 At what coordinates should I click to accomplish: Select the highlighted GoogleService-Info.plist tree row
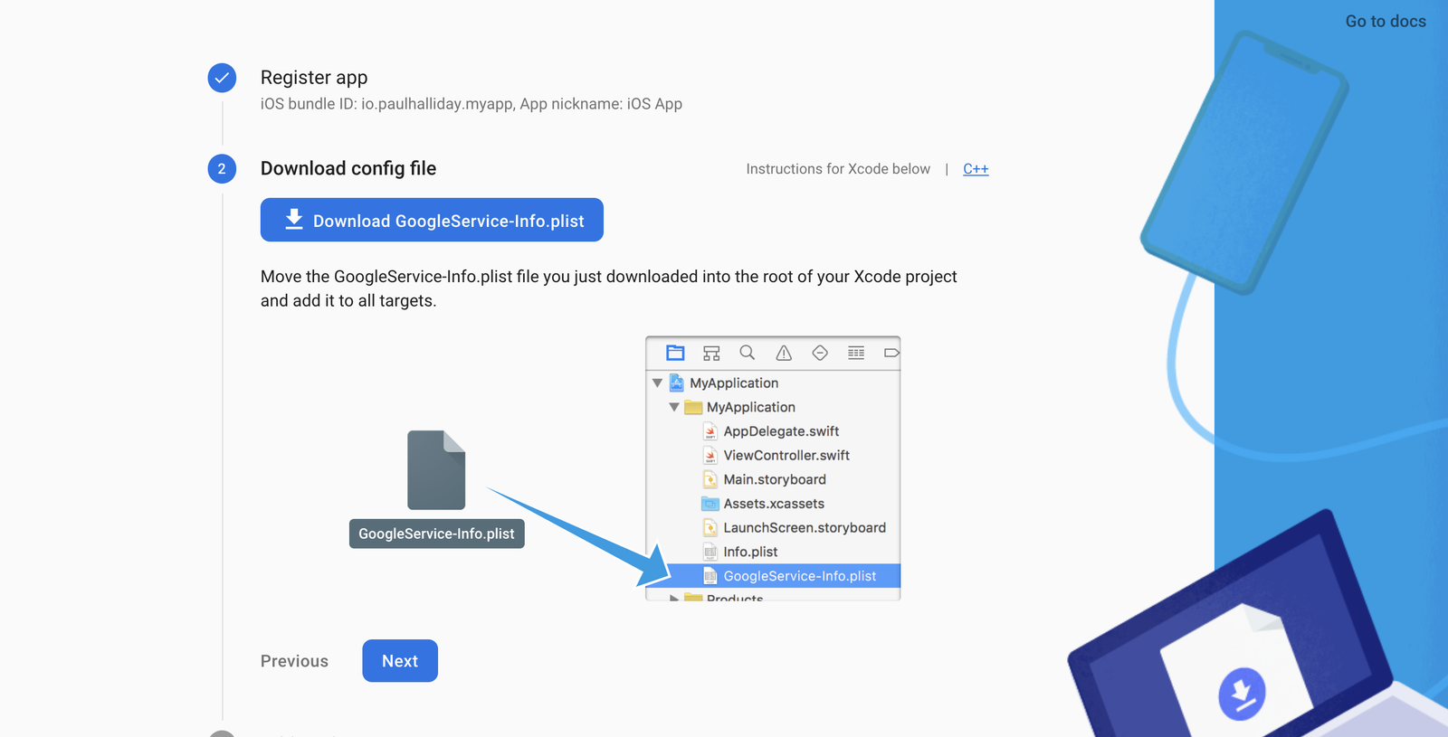point(799,576)
